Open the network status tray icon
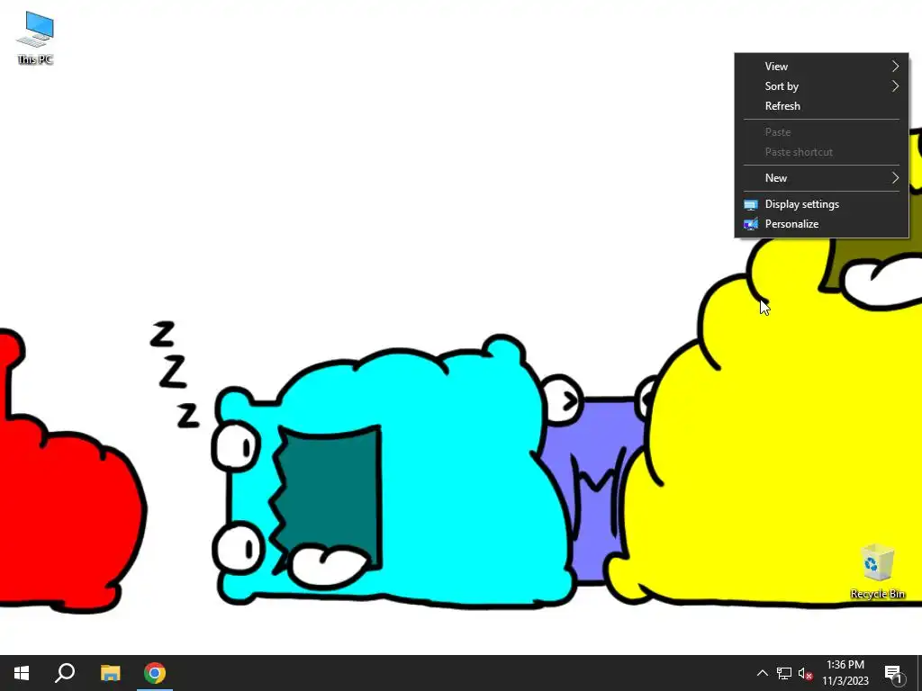The image size is (922, 691). pyautogui.click(x=784, y=673)
